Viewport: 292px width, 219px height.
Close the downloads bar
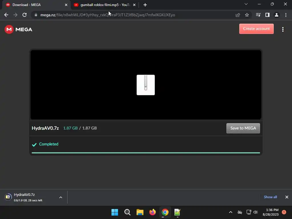coord(287,197)
